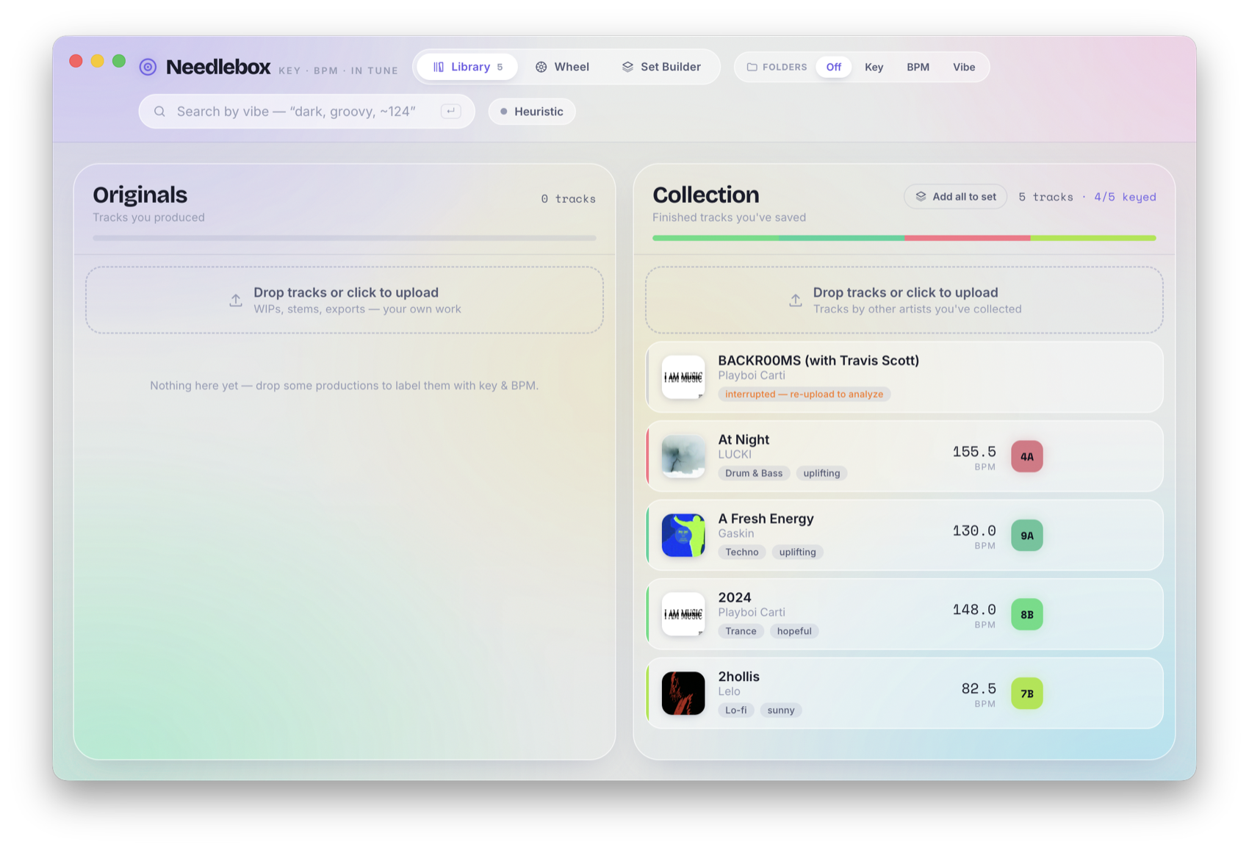Click the Wheel tab icon
The image size is (1249, 850).
(x=541, y=67)
